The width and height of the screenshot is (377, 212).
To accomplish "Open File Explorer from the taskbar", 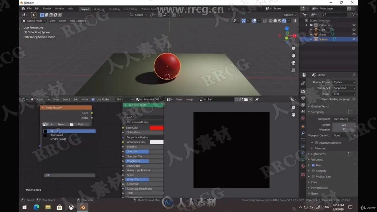I will [48, 207].
